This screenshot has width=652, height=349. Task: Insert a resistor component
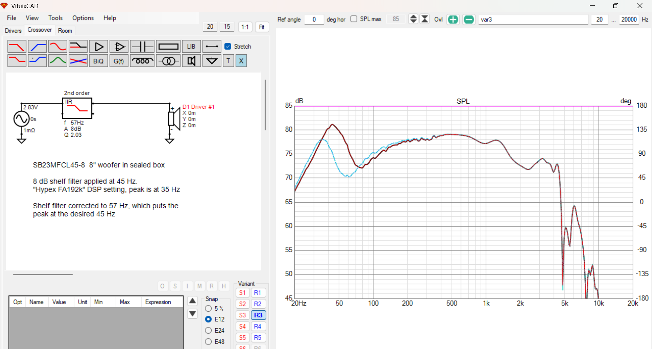[168, 47]
